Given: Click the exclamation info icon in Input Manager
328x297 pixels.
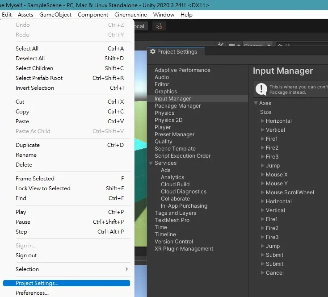Looking at the screenshot, I should tap(261, 89).
